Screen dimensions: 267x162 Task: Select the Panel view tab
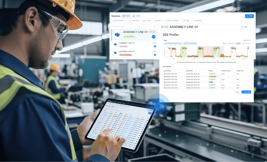pos(126,16)
